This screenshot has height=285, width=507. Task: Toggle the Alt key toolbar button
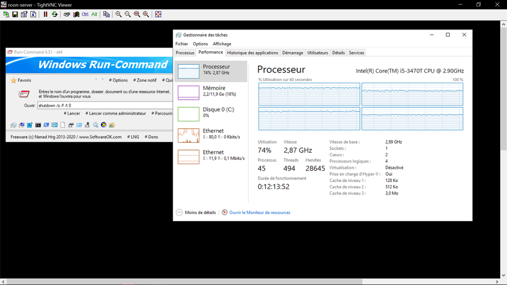tap(94, 14)
